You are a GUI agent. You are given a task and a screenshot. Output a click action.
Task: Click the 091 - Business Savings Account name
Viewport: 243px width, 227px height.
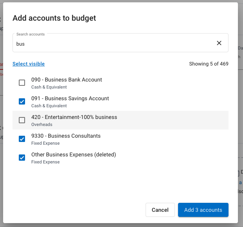[70, 98]
